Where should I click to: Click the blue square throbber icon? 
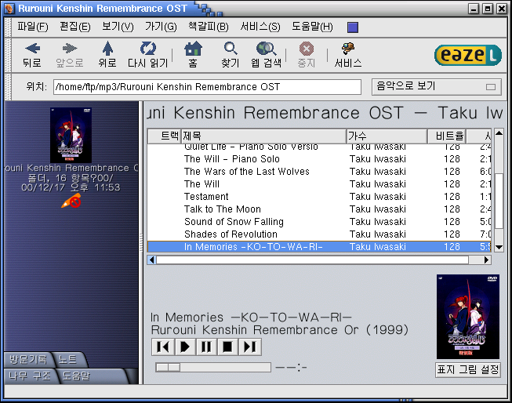pyautogui.click(x=353, y=27)
